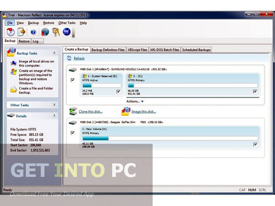Expand the Other Tasks panel
The image size is (275, 206).
click(x=55, y=104)
